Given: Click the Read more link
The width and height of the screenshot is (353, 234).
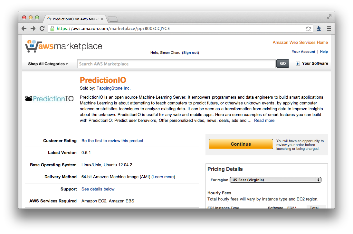Looking at the screenshot, I should [264, 121].
